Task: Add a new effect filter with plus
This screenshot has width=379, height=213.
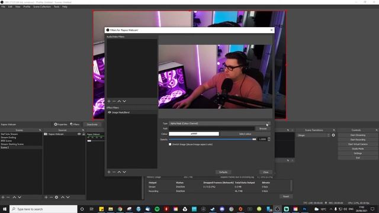Action: [109, 172]
